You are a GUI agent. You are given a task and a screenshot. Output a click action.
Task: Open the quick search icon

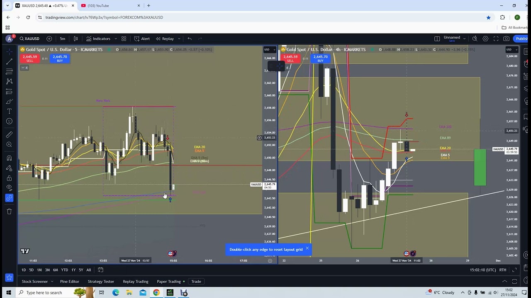click(x=475, y=38)
